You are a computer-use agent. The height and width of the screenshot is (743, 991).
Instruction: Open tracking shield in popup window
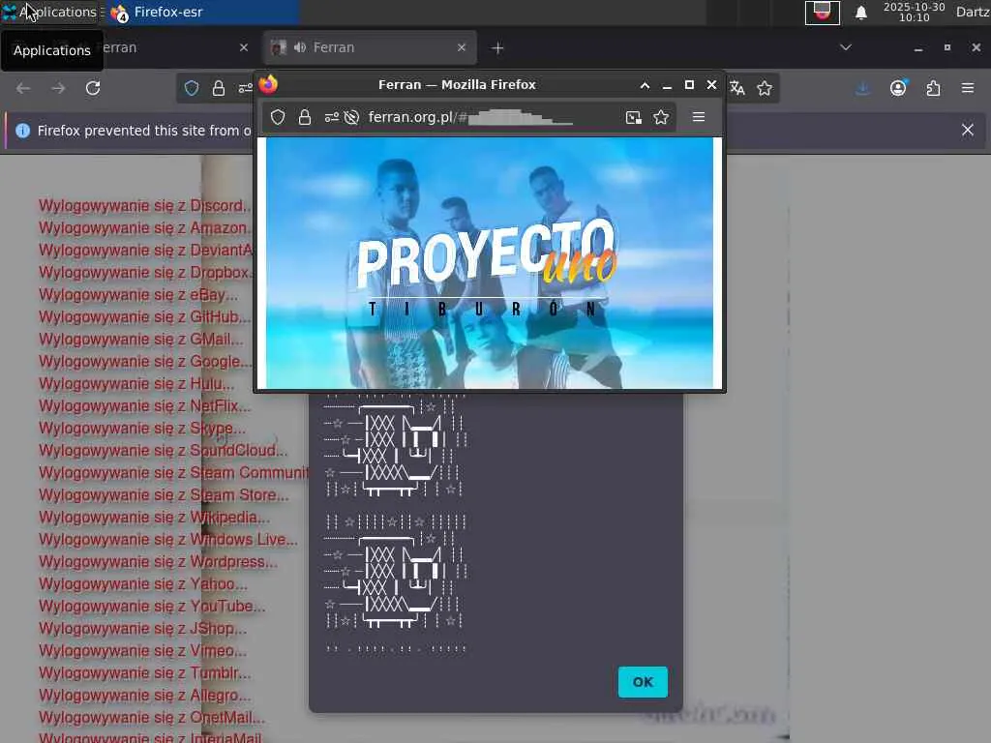278,117
